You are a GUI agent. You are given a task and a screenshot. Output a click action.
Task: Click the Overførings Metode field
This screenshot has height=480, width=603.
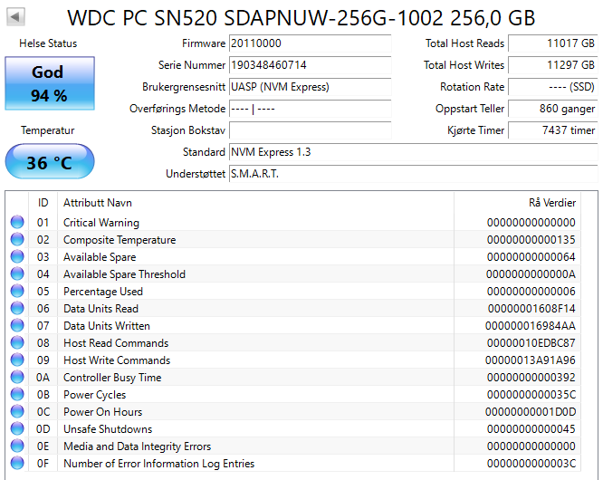[x=310, y=109]
